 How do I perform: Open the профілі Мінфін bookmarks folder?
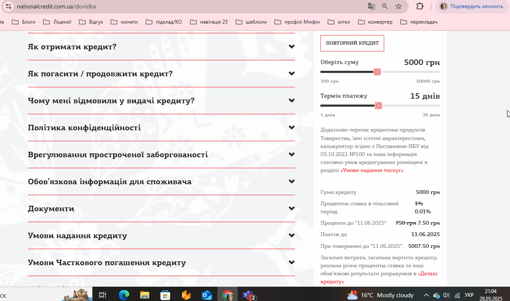pyautogui.click(x=297, y=22)
